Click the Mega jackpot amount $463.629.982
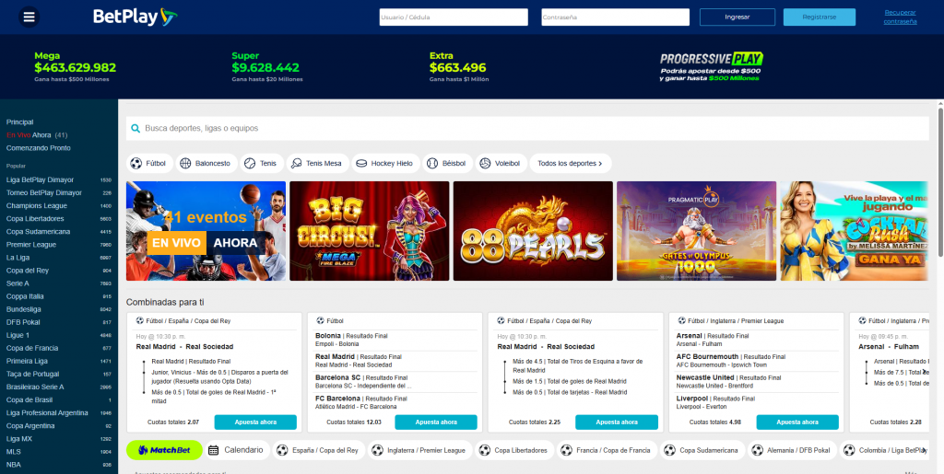This screenshot has height=474, width=944. (76, 68)
